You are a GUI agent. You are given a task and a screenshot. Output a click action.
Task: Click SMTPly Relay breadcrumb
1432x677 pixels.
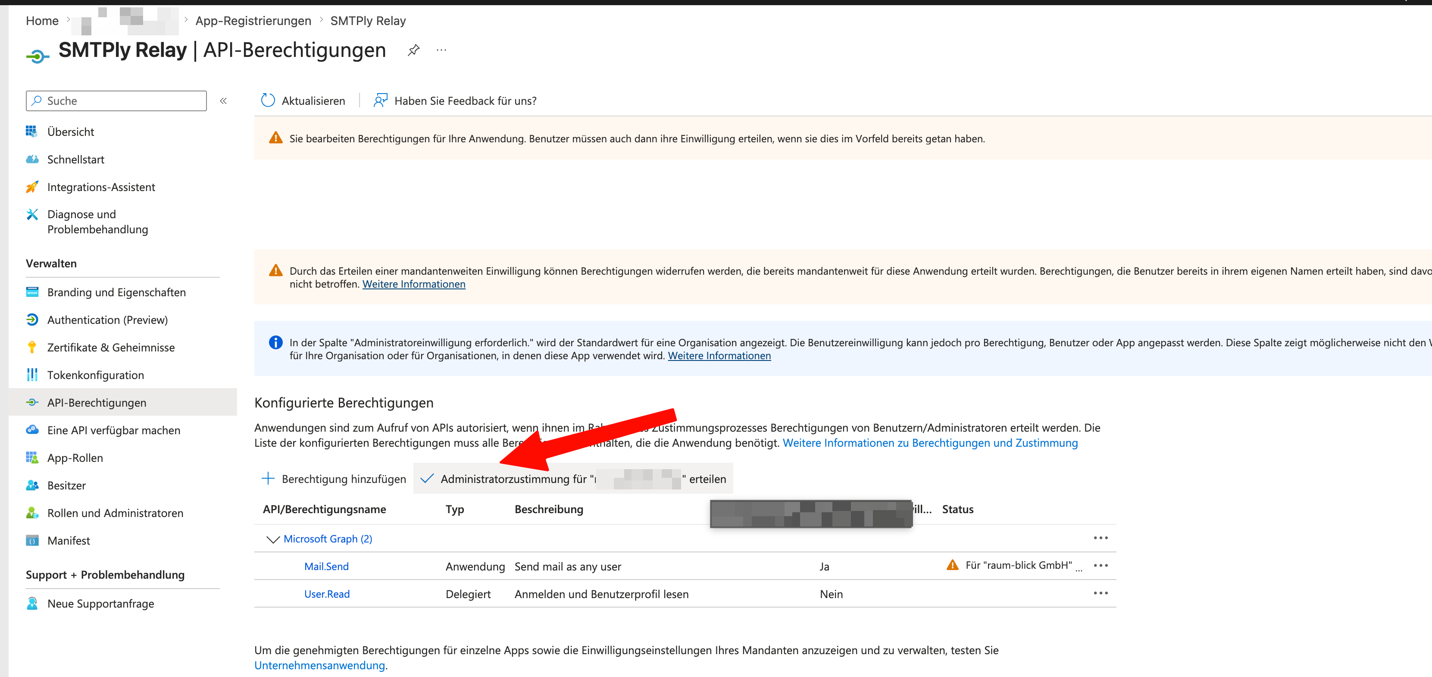[x=368, y=21]
